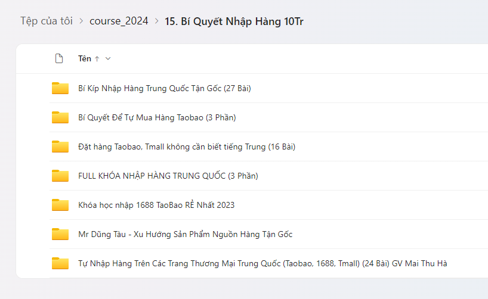Open FULL KHÓA NHẬP HÀNG TRUNG QUỐC folder name

point(168,176)
